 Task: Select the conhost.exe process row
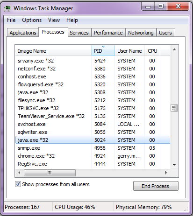pyautogui.click(x=93, y=77)
